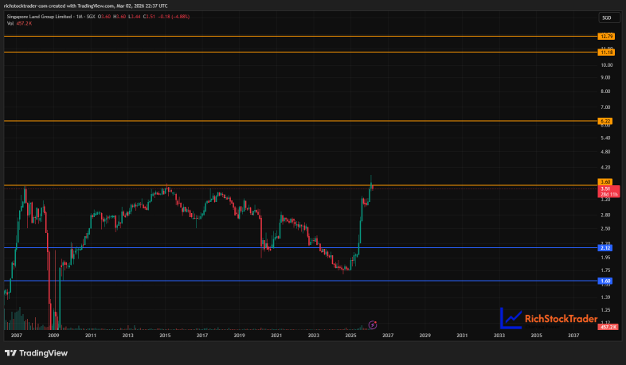Click the 2037 label on time axis
The image size is (626, 365).
click(573, 336)
